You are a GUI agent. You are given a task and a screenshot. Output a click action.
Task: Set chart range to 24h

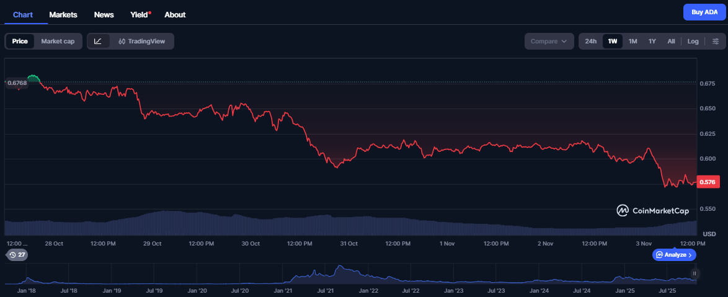[x=590, y=42]
